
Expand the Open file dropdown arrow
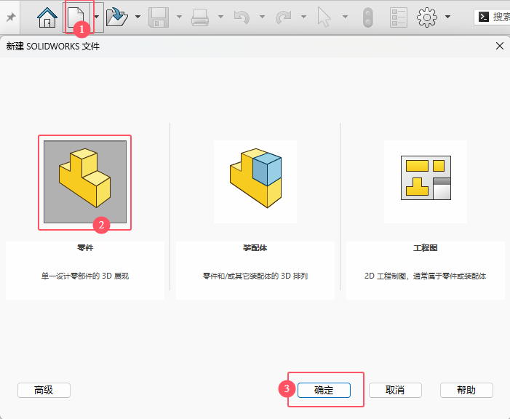click(138, 17)
